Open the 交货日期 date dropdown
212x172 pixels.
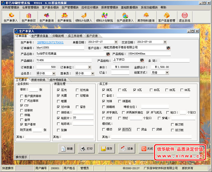[x=165, y=42]
